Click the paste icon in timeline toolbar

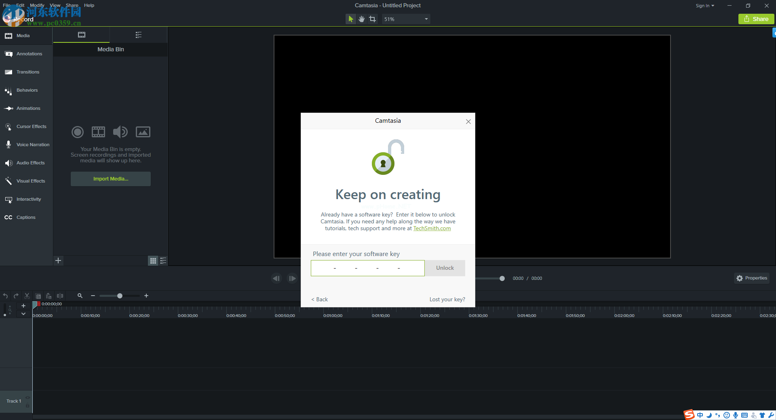coord(48,296)
